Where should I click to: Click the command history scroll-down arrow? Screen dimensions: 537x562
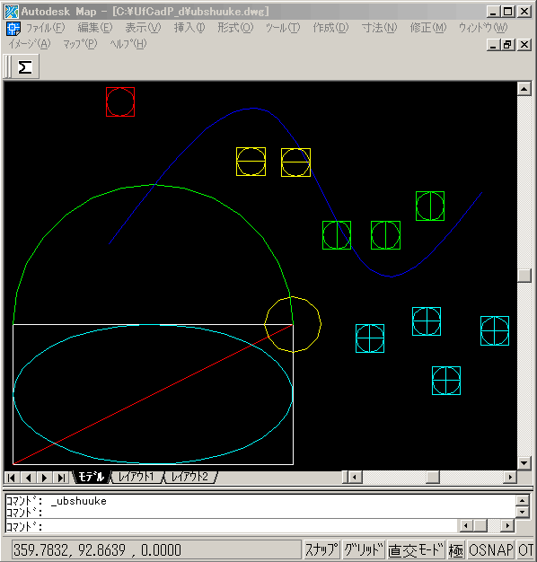pos(523,512)
